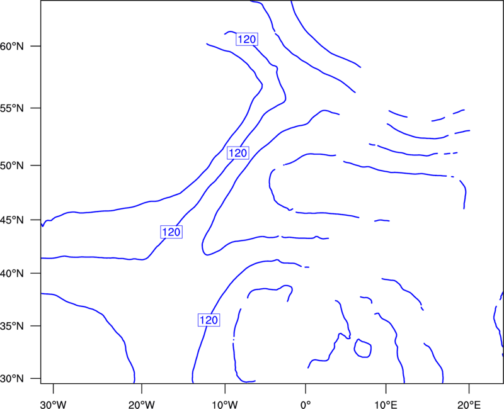Screen dimensions: 504x409
Task: Click the 10°W longitude axis label
Action: (225, 405)
